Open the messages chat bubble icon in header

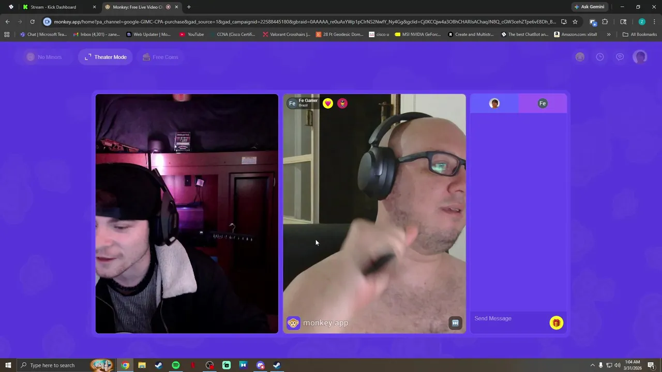[x=620, y=57]
